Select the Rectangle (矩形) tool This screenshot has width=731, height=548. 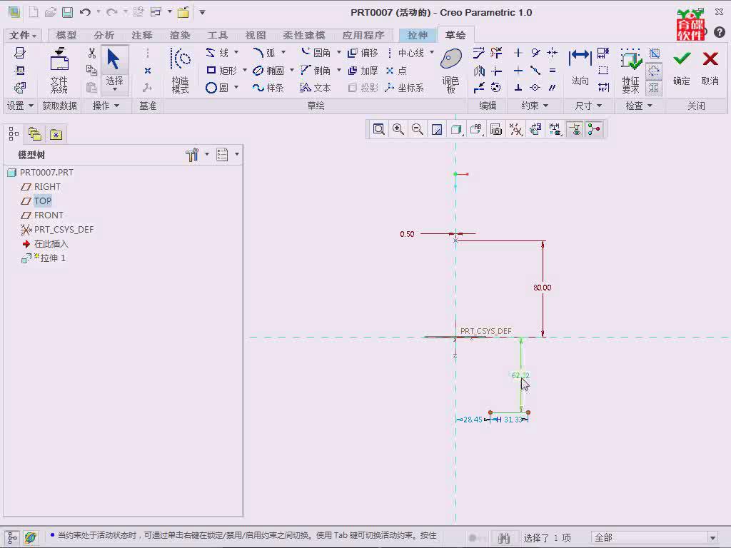pyautogui.click(x=221, y=71)
